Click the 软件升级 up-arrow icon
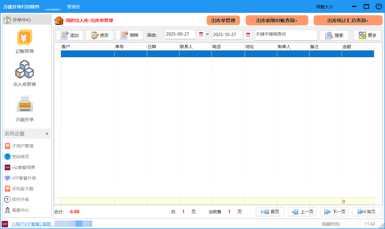Image resolution: width=385 pixels, height=229 pixels. click(7, 199)
